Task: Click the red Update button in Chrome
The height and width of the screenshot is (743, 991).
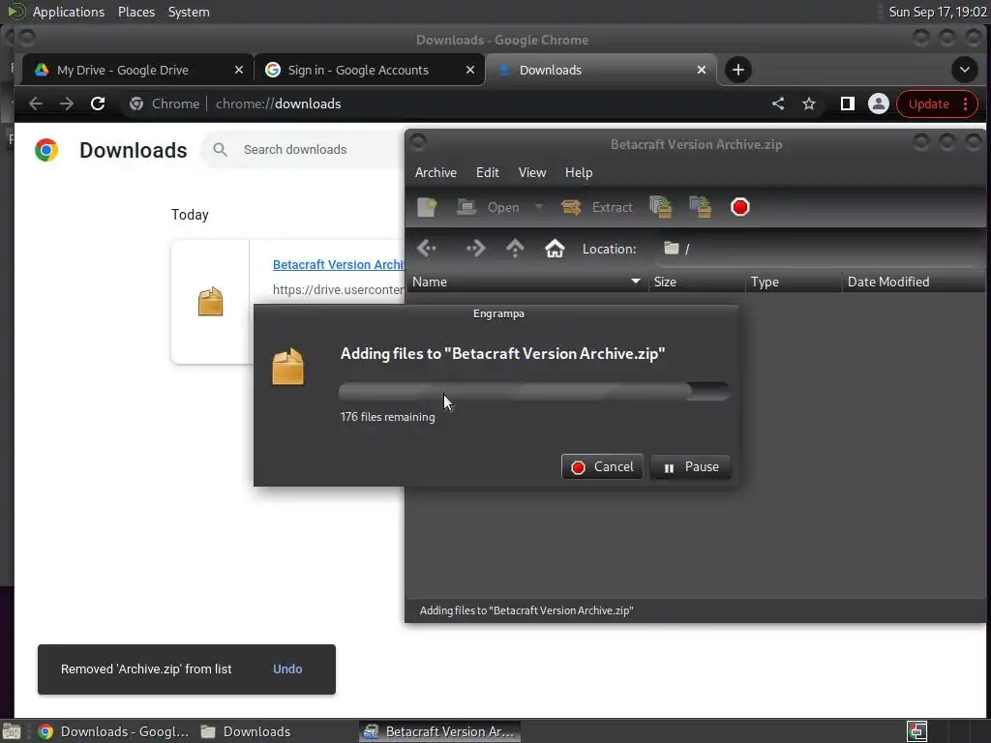Action: [937, 104]
